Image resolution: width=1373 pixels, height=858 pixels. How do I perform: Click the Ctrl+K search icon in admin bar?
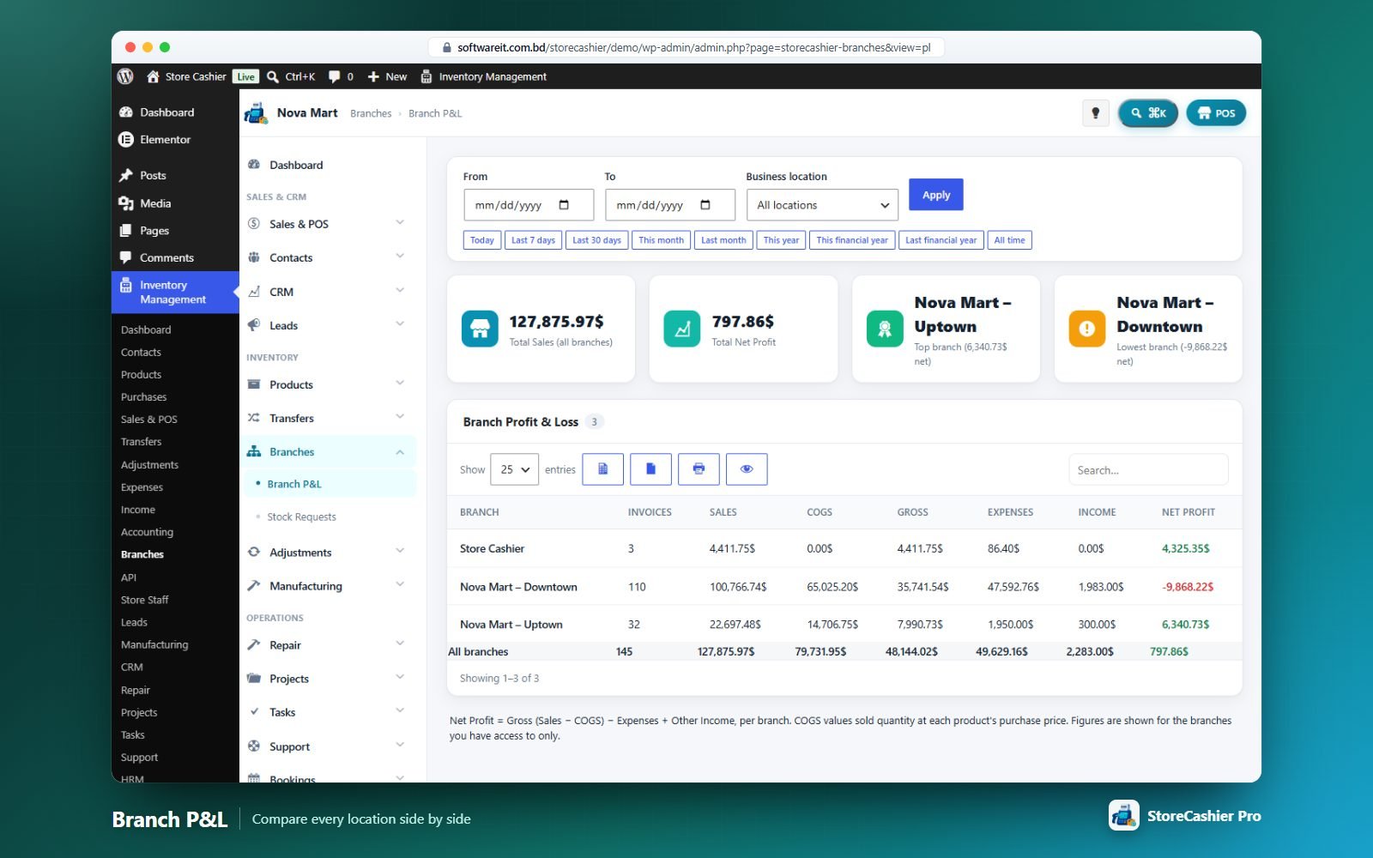click(x=273, y=76)
